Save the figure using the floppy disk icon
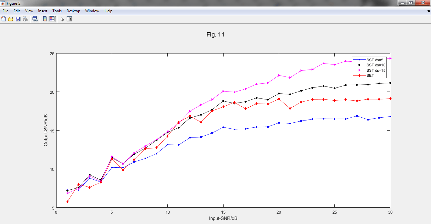Image resolution: width=431 pixels, height=224 pixels. [x=18, y=19]
